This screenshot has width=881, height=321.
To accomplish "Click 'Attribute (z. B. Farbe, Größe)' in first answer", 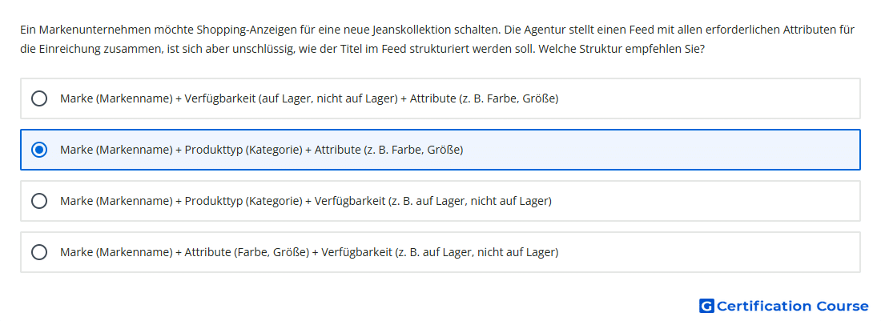I will coord(484,98).
